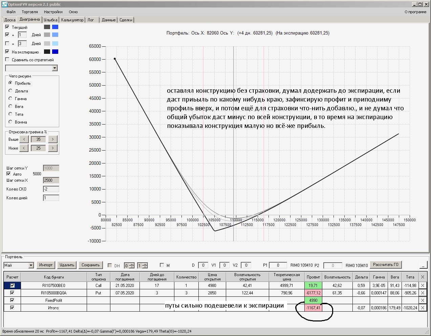Remove RI105000BQ0A Put row with X
The height and width of the screenshot is (336, 431).
point(422,293)
